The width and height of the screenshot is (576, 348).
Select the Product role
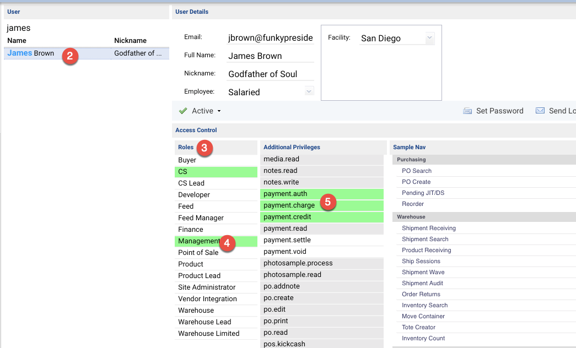tap(216, 264)
